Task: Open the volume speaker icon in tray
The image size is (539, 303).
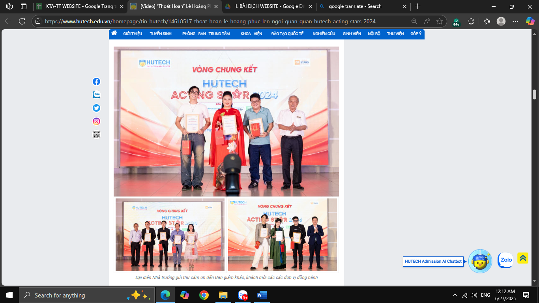Action: (x=474, y=295)
